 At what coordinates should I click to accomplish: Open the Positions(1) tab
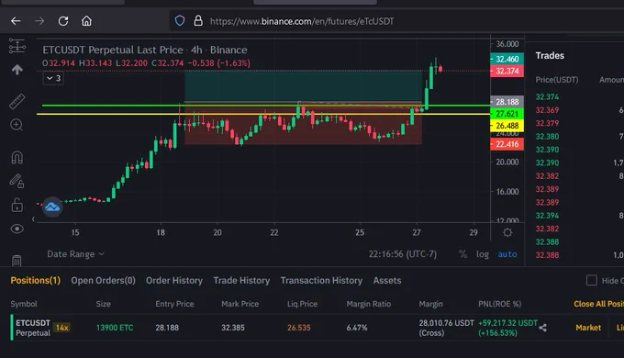click(x=36, y=280)
